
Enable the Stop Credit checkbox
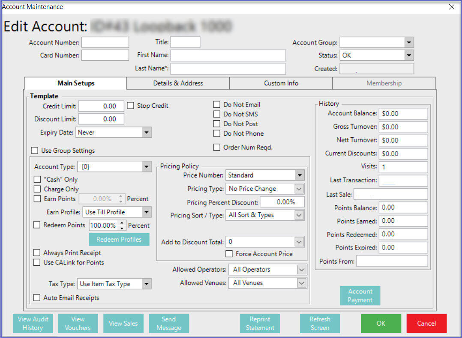pos(131,106)
